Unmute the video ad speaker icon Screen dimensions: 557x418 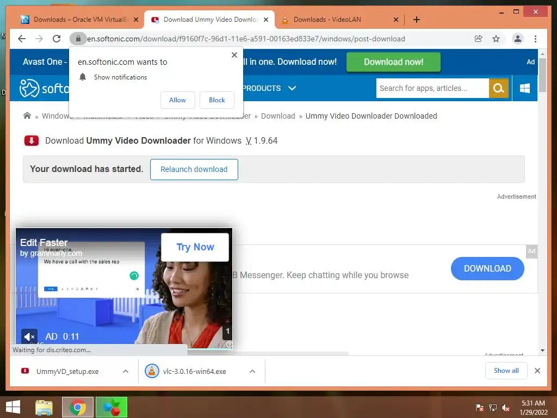pos(29,336)
